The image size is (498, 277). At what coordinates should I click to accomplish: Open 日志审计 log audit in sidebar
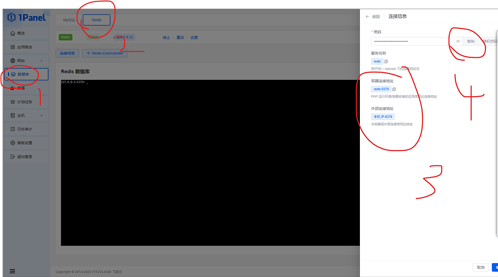point(25,129)
